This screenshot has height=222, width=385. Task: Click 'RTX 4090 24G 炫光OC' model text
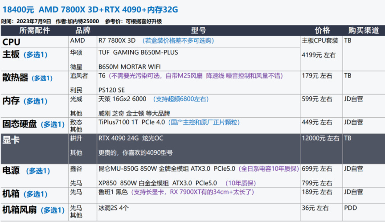coord(131,138)
